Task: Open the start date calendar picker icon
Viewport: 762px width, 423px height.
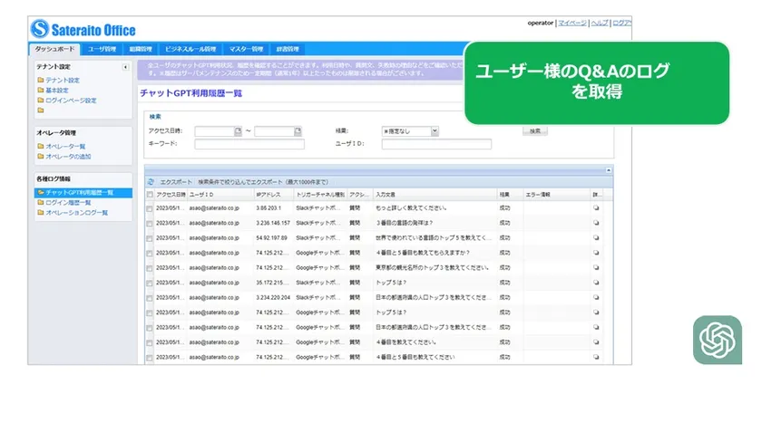Action: (238, 131)
